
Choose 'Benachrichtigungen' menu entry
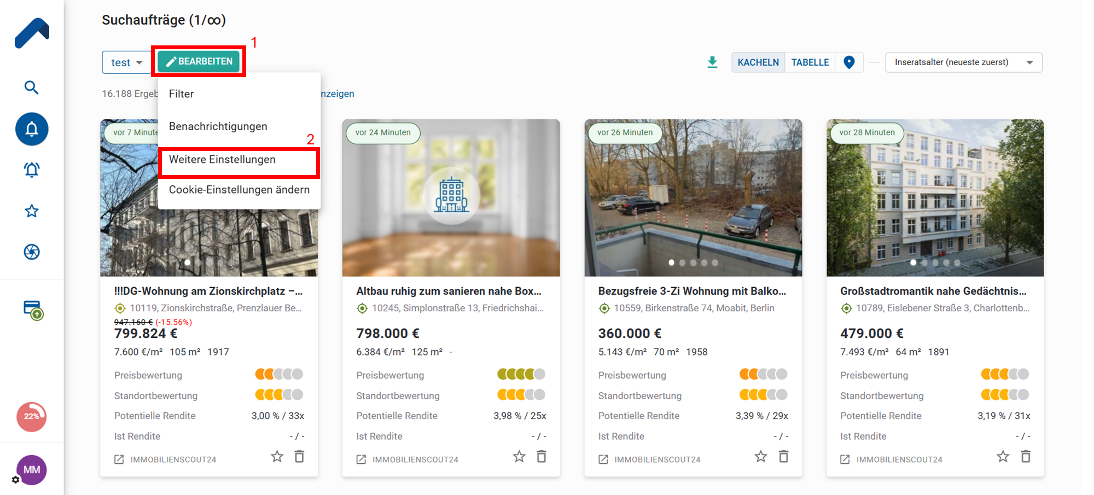tap(218, 126)
